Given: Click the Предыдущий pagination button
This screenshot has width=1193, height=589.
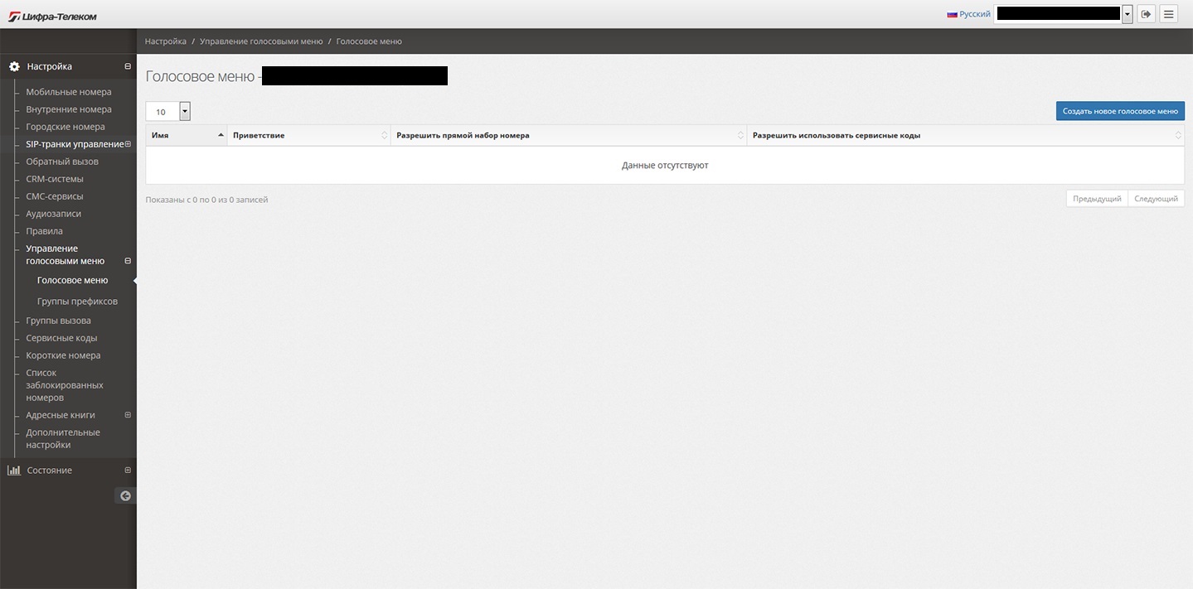Looking at the screenshot, I should [1097, 199].
